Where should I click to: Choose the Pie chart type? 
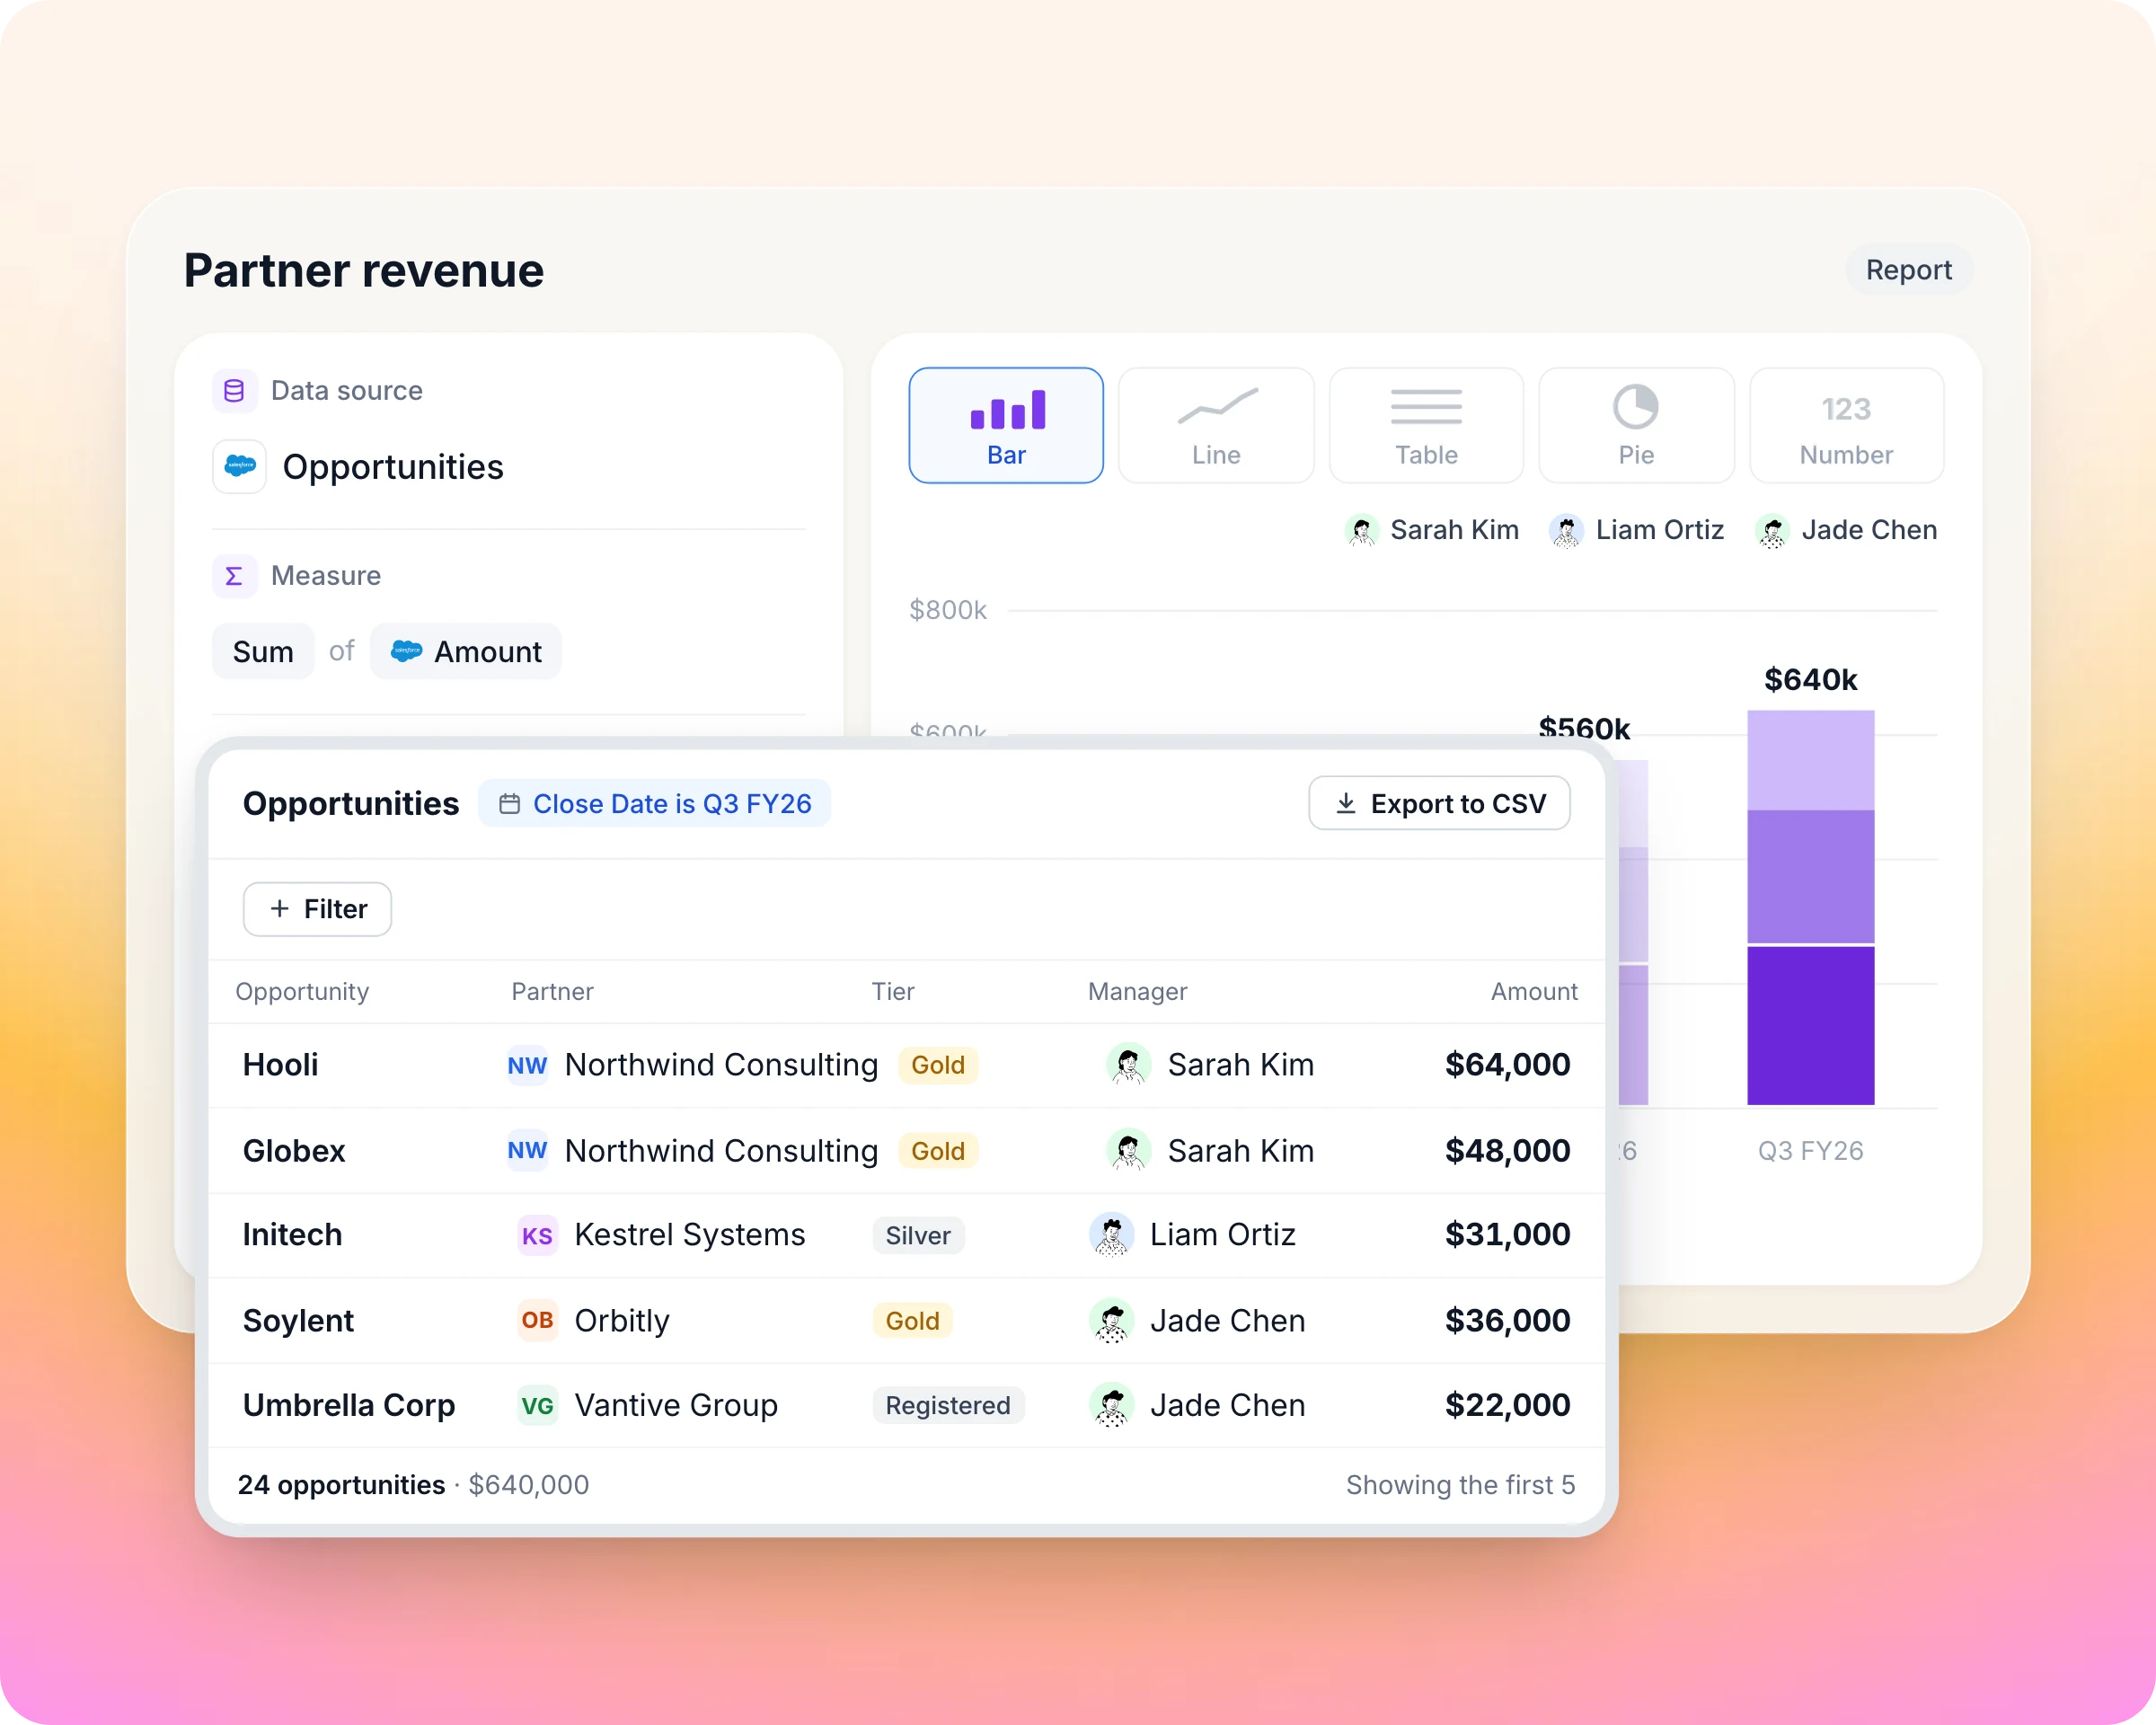click(x=1636, y=425)
